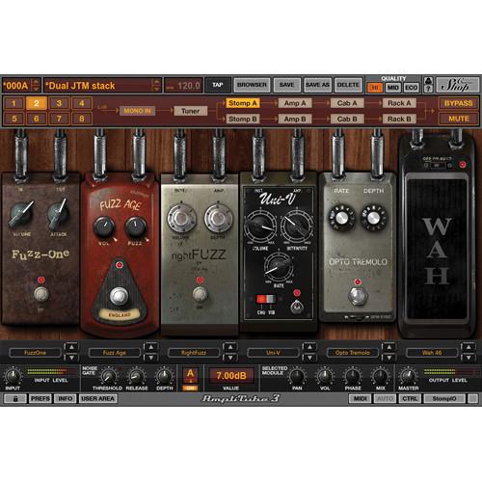Viewport: 482px width, 482px height.
Task: Open the Tuner module
Action: (x=190, y=111)
